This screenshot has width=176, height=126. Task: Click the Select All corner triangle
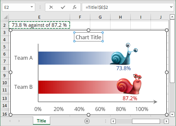tap(6, 17)
